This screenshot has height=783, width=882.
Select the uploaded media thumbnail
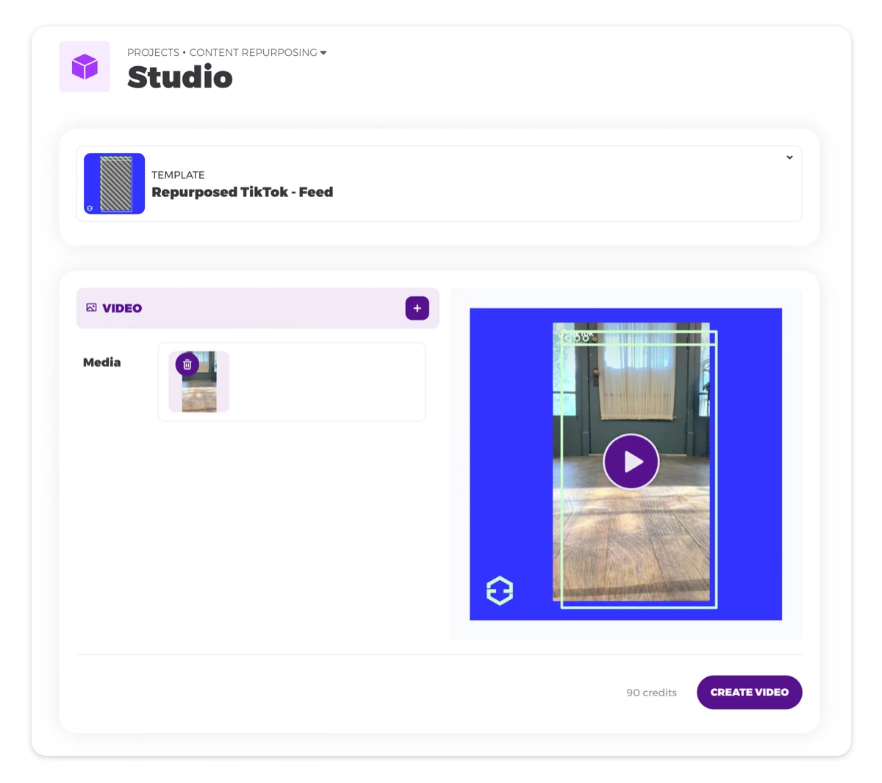click(x=199, y=382)
